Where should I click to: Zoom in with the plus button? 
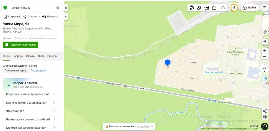[265, 51]
